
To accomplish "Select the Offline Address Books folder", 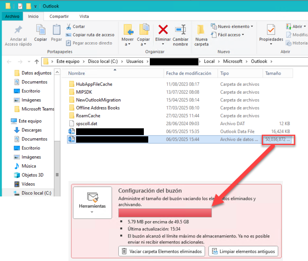I will point(98,108).
